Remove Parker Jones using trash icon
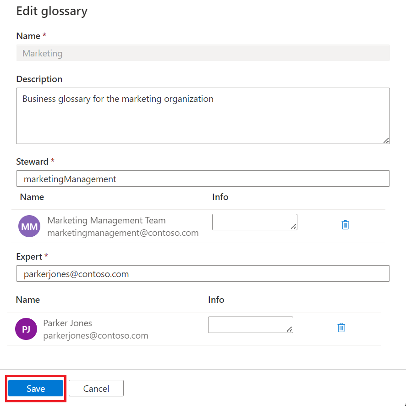The height and width of the screenshot is (406, 406). point(341,328)
